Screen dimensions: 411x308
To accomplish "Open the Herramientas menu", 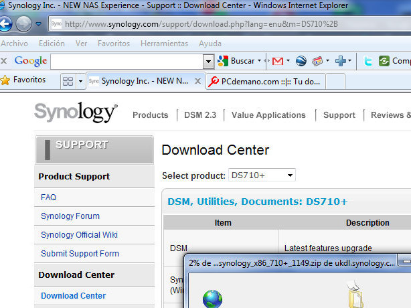I will (165, 44).
